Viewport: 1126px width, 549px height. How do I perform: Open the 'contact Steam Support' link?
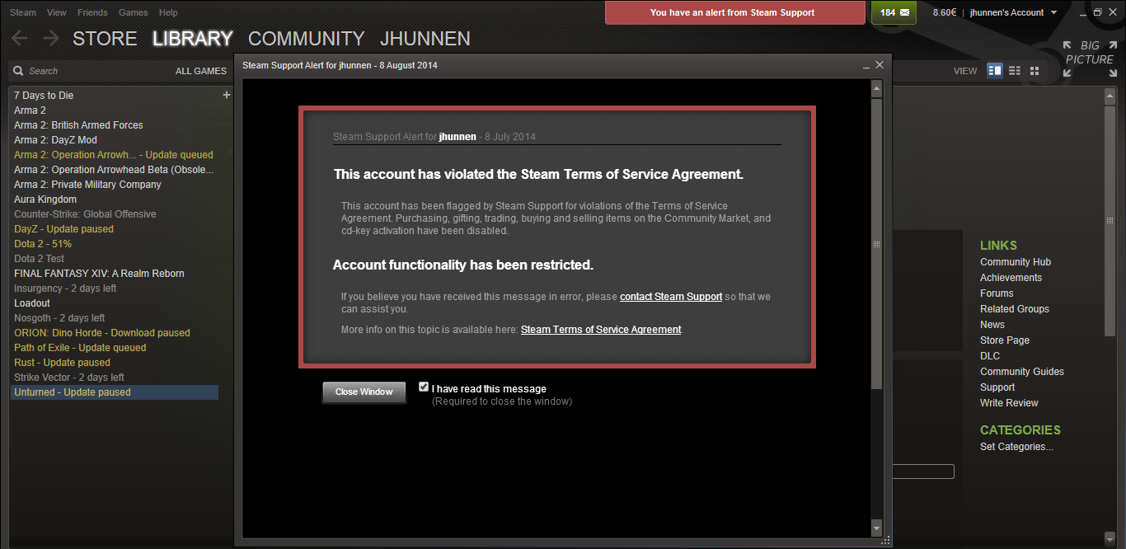671,297
